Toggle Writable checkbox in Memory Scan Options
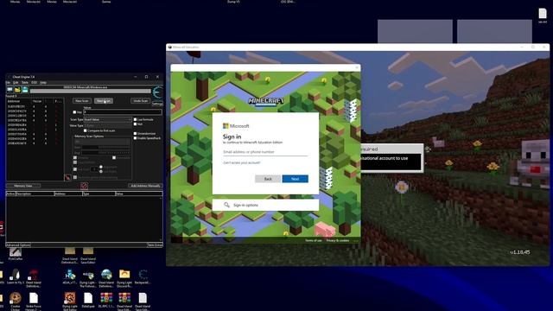 pos(75,157)
